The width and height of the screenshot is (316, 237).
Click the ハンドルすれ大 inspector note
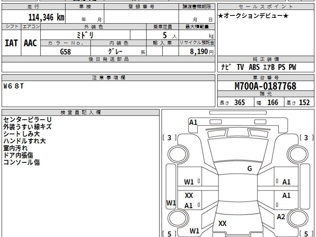point(24,141)
